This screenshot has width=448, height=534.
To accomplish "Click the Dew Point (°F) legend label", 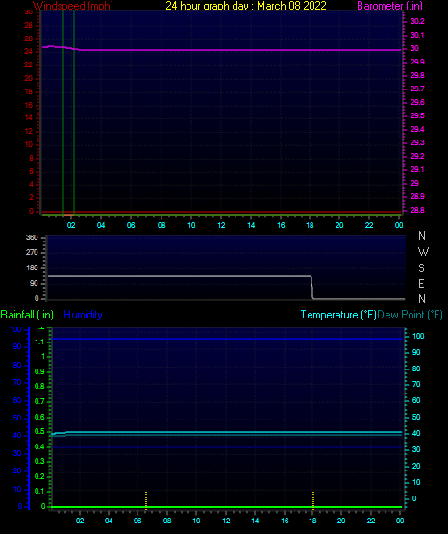I will 411,315.
